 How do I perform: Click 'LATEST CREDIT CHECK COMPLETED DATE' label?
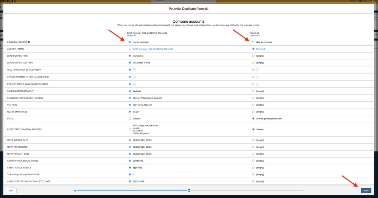tap(29, 181)
